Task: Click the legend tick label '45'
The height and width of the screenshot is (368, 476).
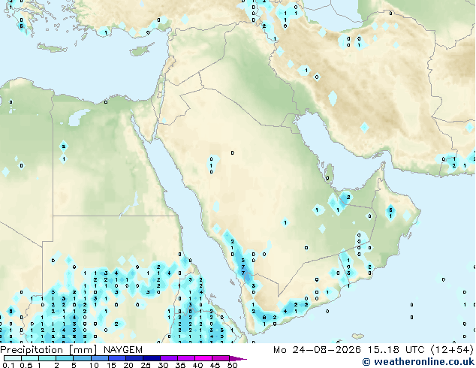Action: pos(215,365)
